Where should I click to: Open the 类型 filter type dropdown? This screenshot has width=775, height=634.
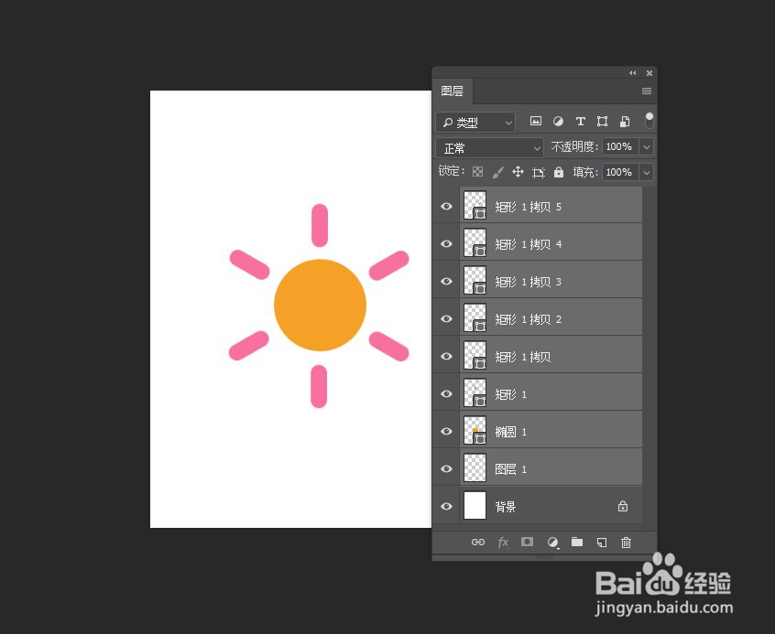[x=475, y=122]
